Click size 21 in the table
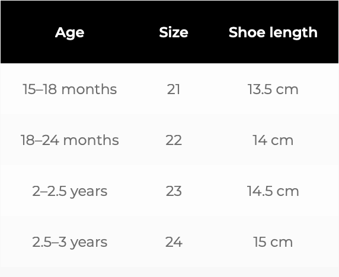 (x=174, y=89)
